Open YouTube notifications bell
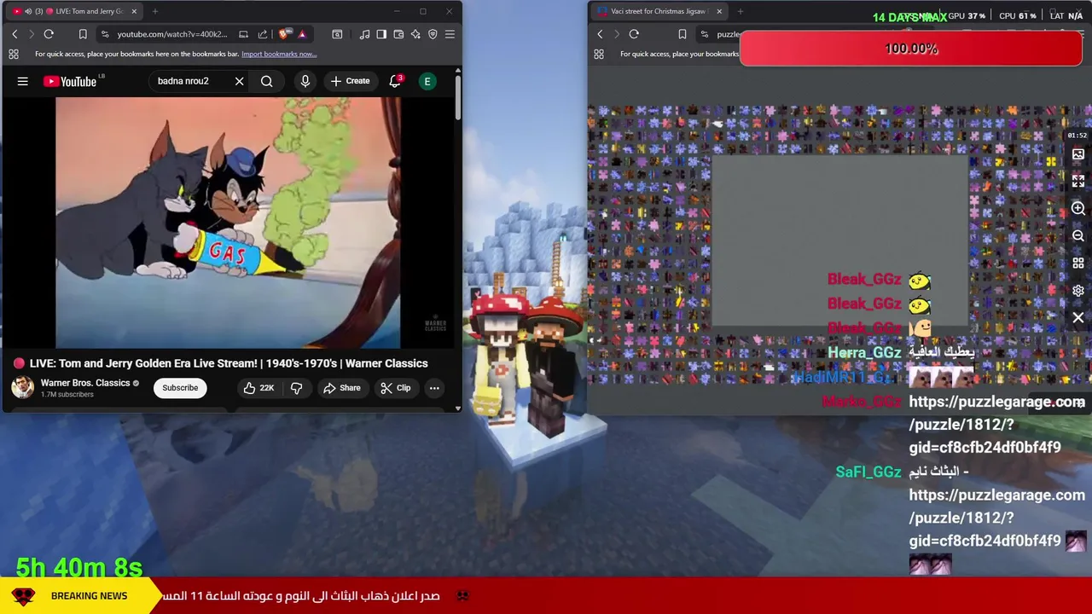The width and height of the screenshot is (1092, 614). click(x=395, y=81)
